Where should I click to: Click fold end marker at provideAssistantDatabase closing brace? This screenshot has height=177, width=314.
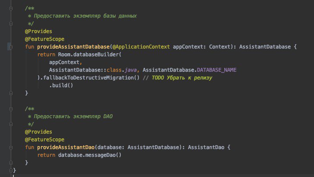click(11, 93)
